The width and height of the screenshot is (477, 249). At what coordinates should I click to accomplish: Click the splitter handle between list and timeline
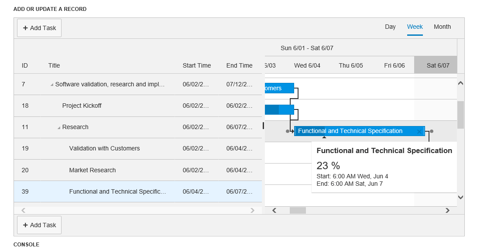tap(263, 126)
